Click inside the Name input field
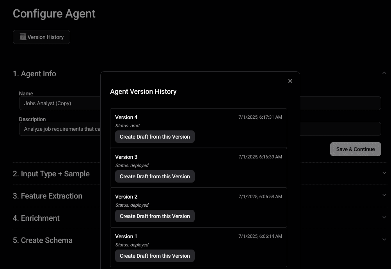 pos(59,103)
